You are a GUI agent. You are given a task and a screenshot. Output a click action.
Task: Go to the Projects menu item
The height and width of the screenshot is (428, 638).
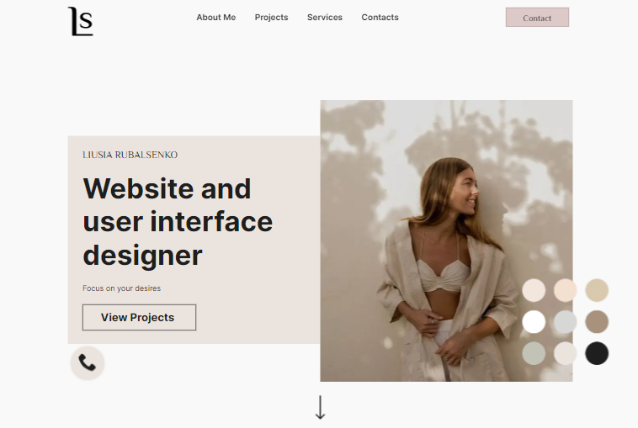(x=271, y=18)
